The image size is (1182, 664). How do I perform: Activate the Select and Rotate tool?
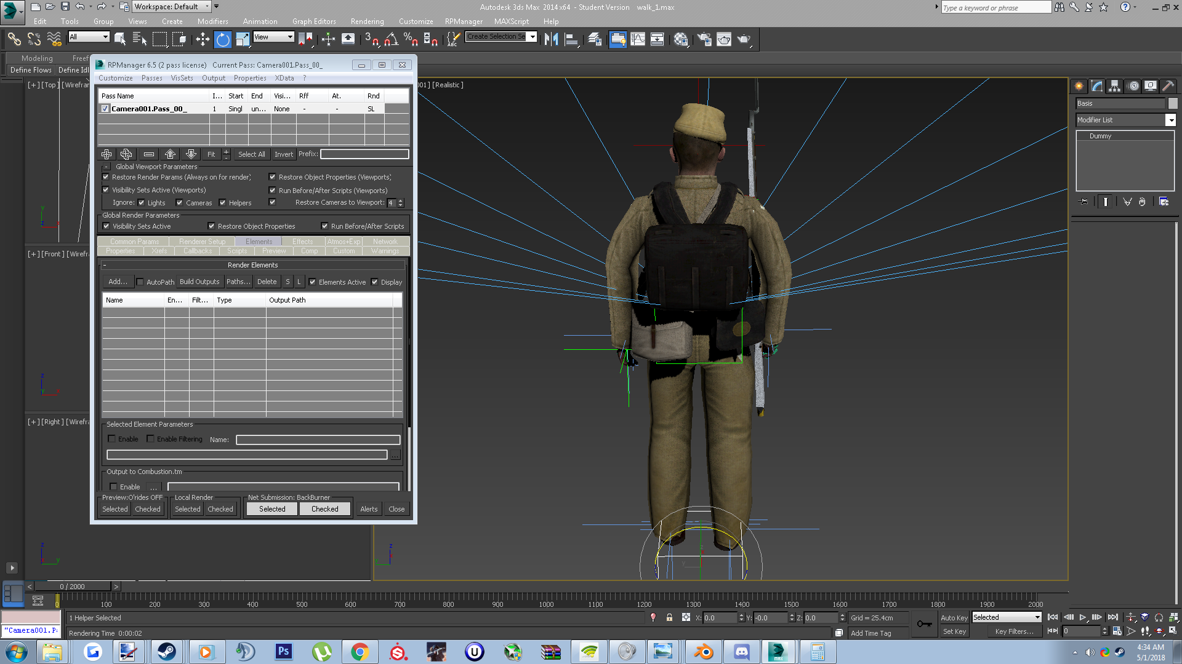222,39
